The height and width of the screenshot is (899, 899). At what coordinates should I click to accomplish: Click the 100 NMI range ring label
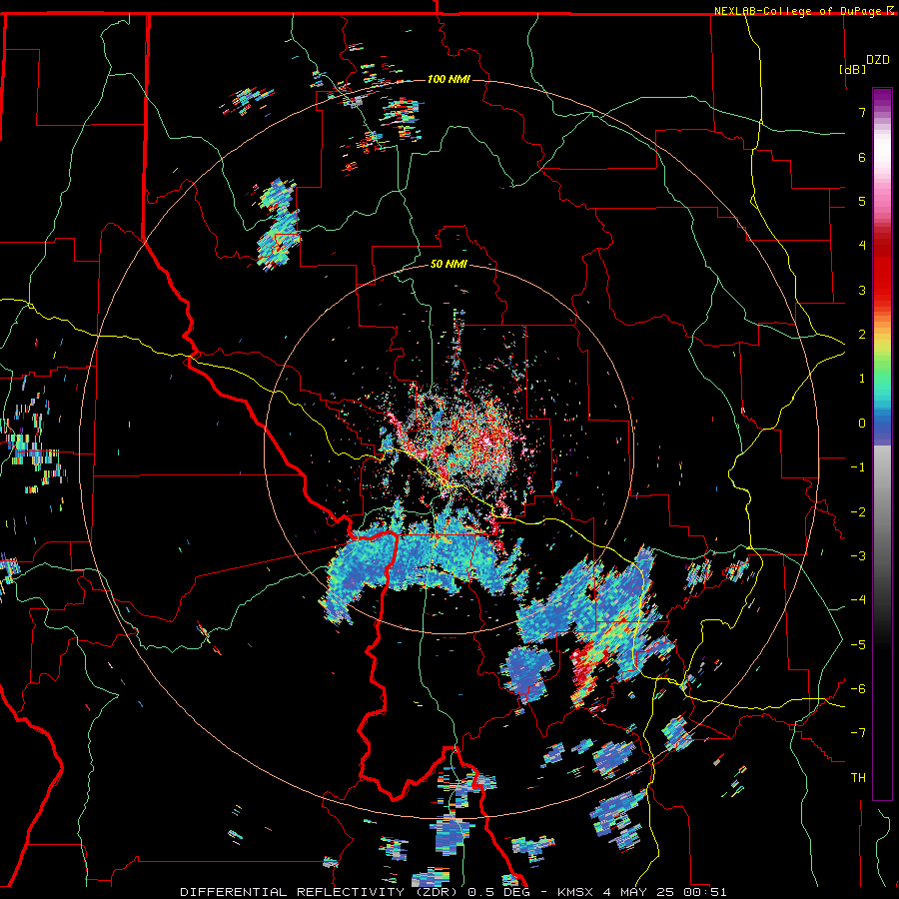(x=449, y=79)
